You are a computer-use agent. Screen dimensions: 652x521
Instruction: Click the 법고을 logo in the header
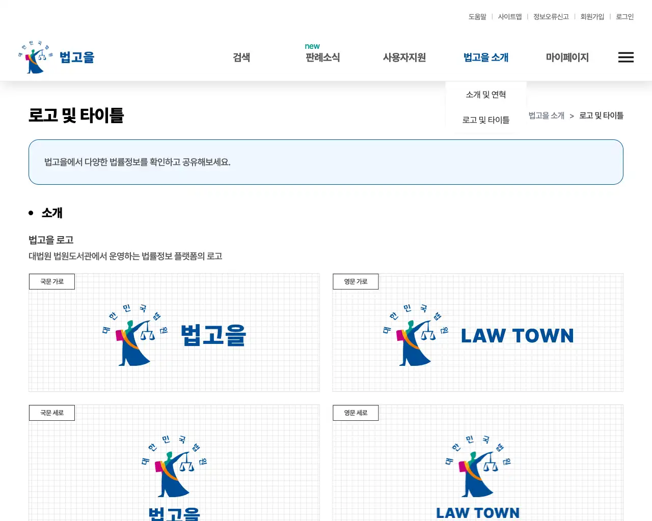57,57
